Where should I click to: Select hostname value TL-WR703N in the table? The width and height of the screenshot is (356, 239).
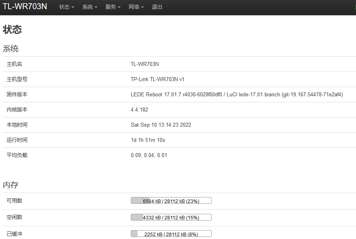[145, 64]
